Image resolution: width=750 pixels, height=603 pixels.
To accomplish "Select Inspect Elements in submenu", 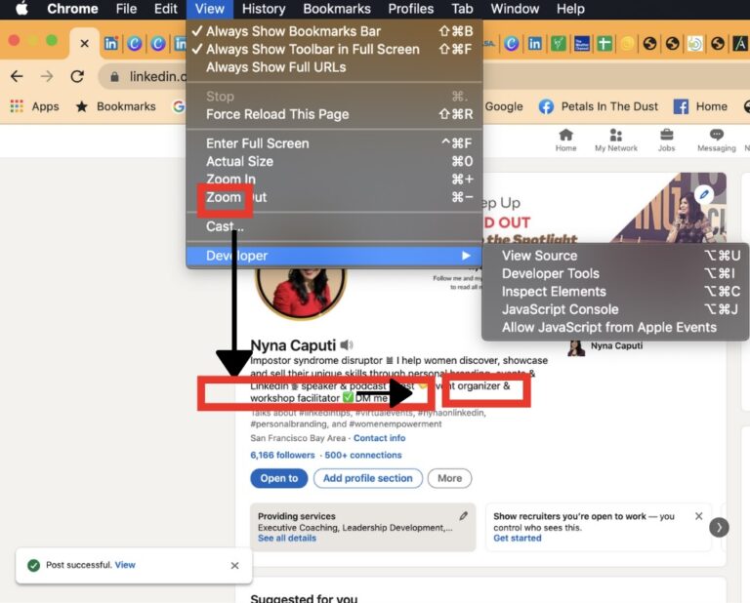I will (x=615, y=292).
